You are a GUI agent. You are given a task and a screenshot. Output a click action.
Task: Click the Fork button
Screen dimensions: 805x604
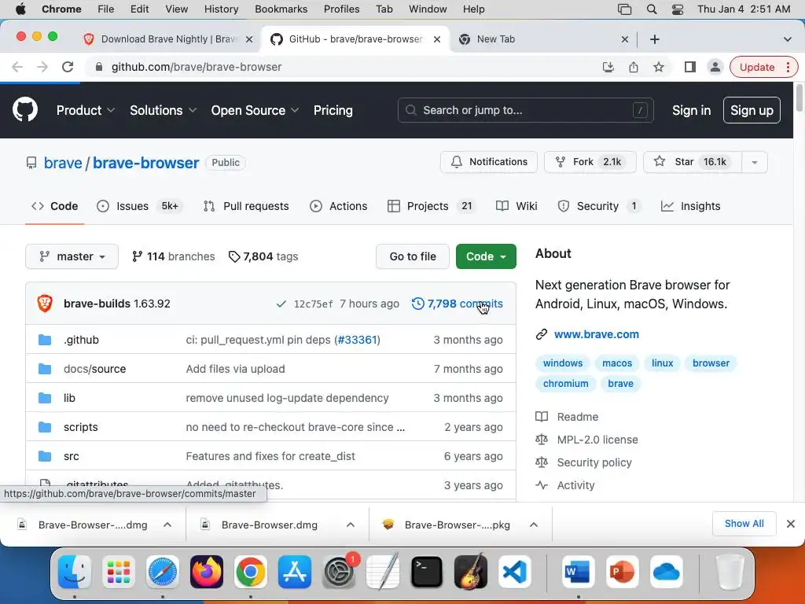click(590, 162)
